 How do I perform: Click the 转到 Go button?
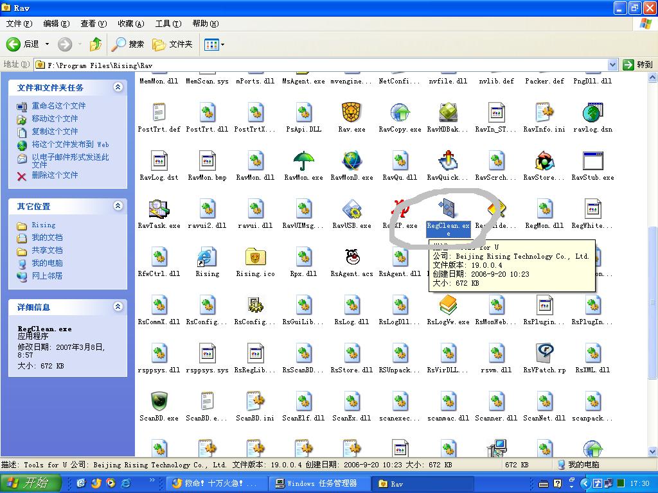638,65
